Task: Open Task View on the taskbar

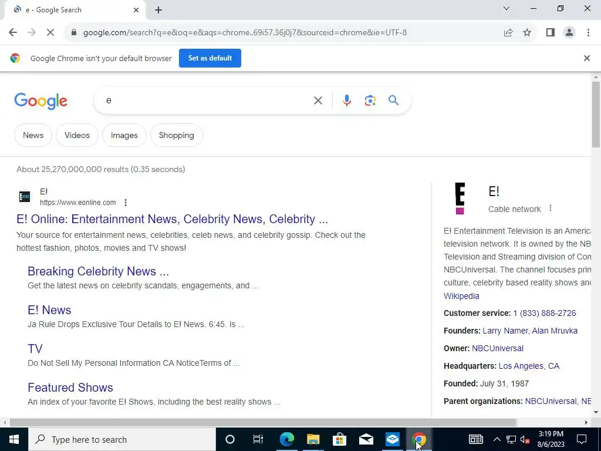Action: [x=258, y=439]
